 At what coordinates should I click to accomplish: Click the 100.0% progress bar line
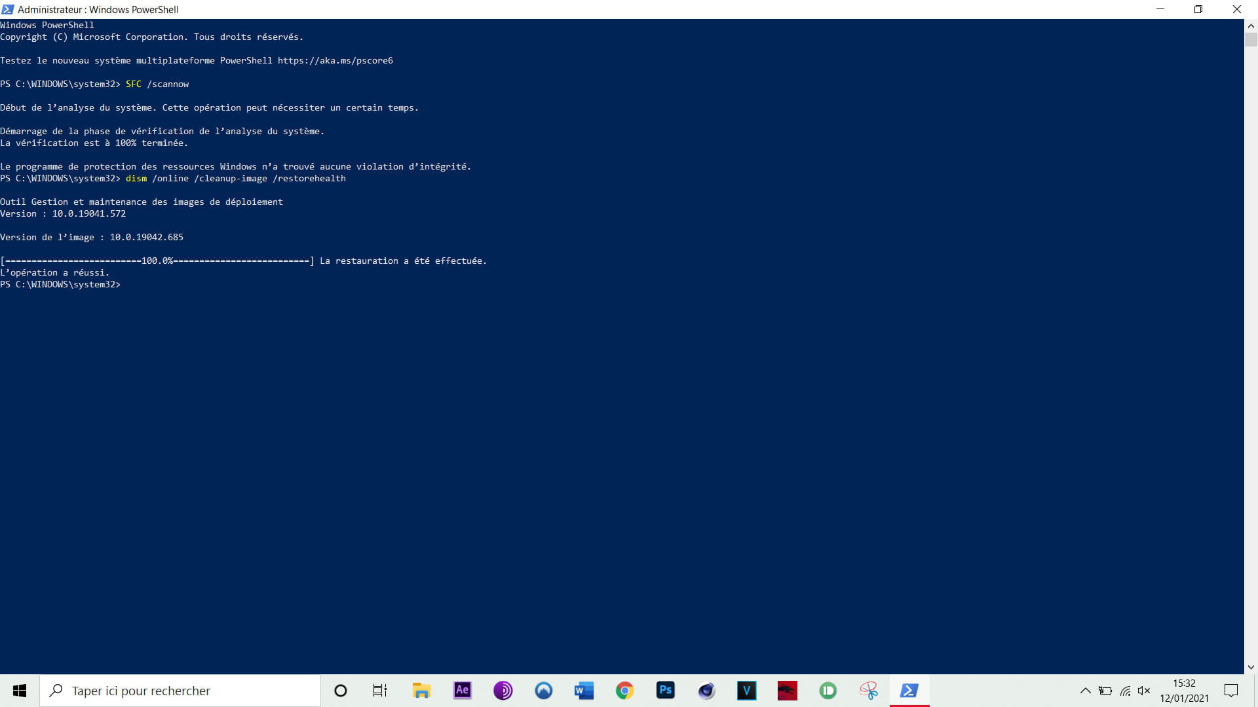point(244,261)
